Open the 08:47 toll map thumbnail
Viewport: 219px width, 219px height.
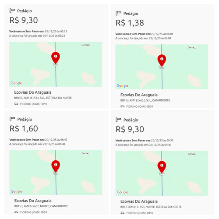pos(56,173)
